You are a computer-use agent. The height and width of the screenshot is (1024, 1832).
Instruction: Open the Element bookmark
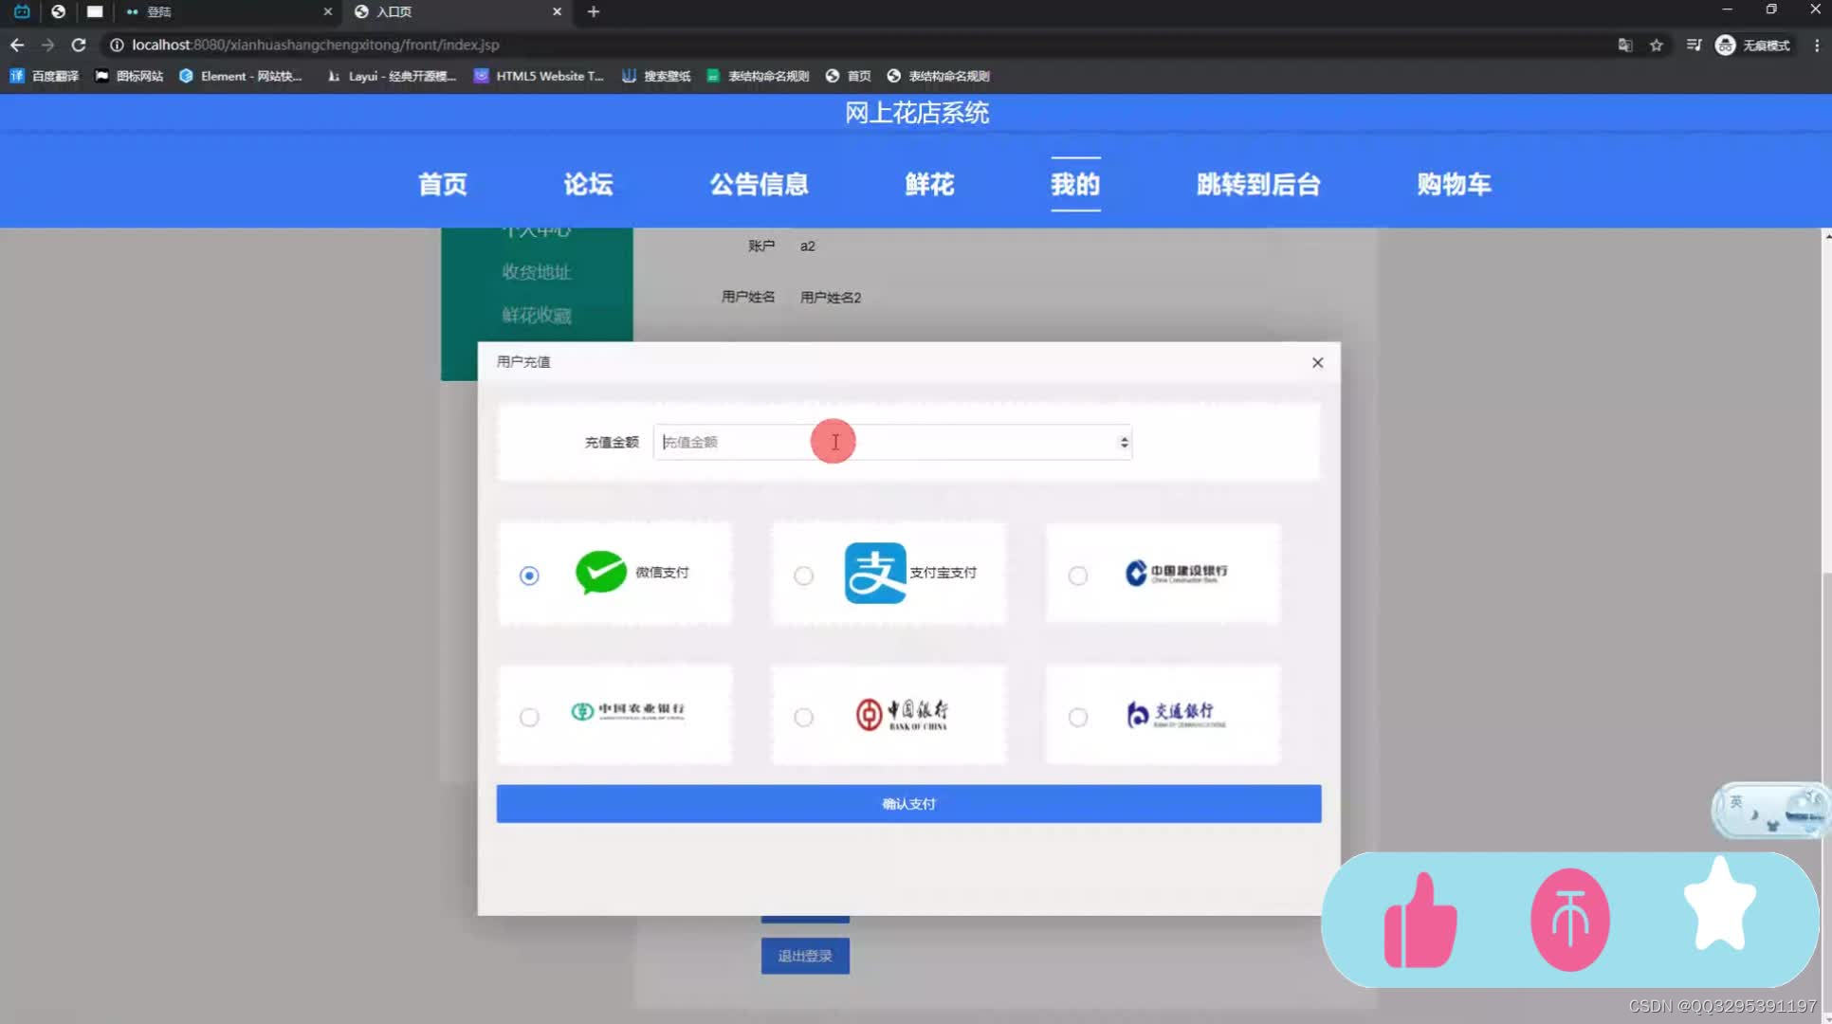tap(241, 76)
